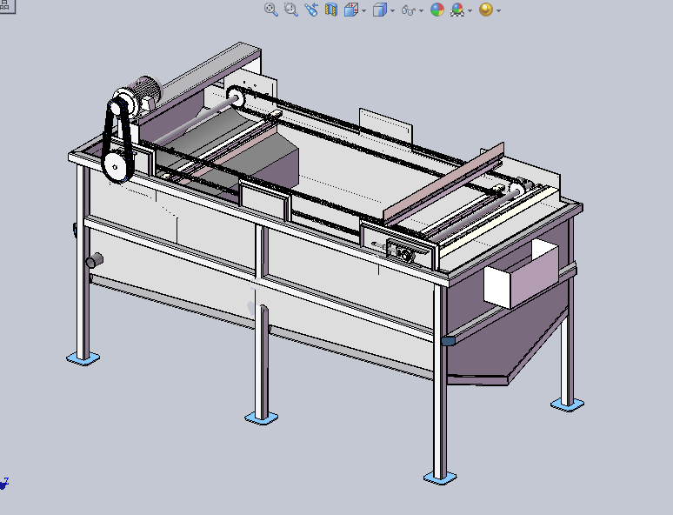Open the View Orientation dropdown arrow

coord(364,10)
